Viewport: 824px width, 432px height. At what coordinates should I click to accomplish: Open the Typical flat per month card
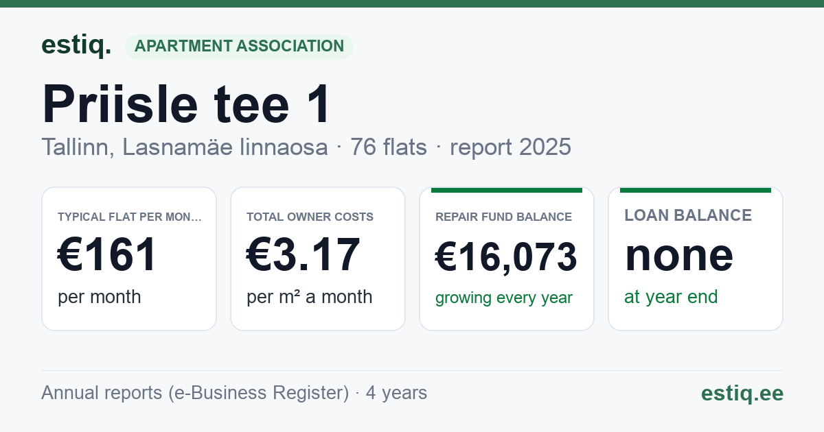point(129,259)
